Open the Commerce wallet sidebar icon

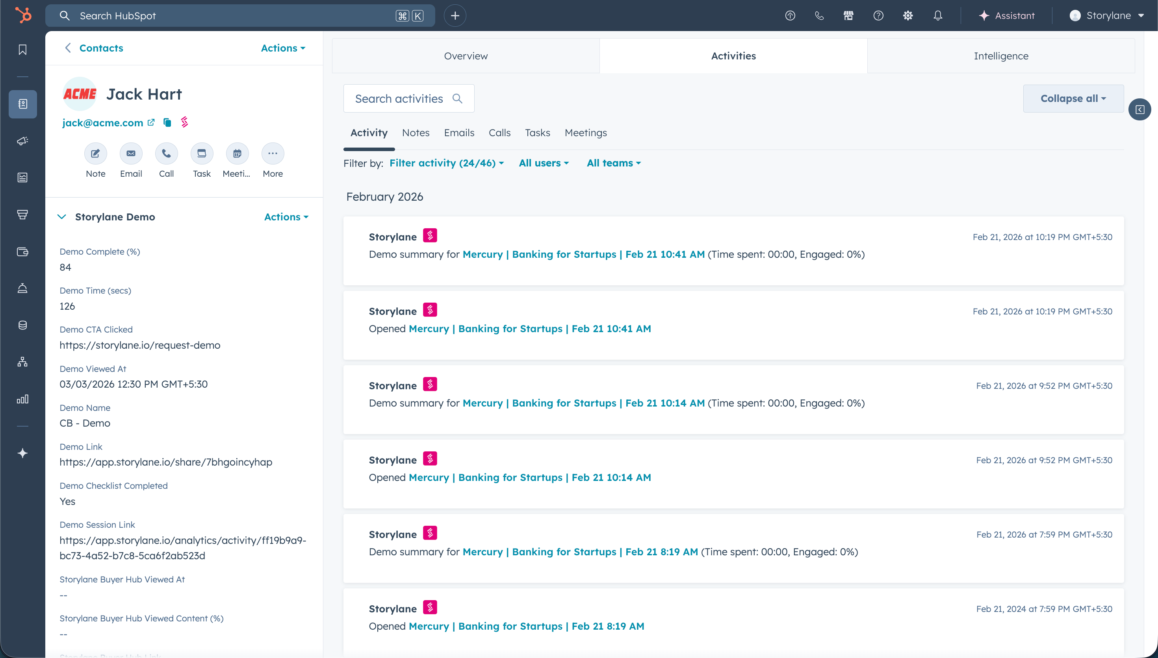22,252
